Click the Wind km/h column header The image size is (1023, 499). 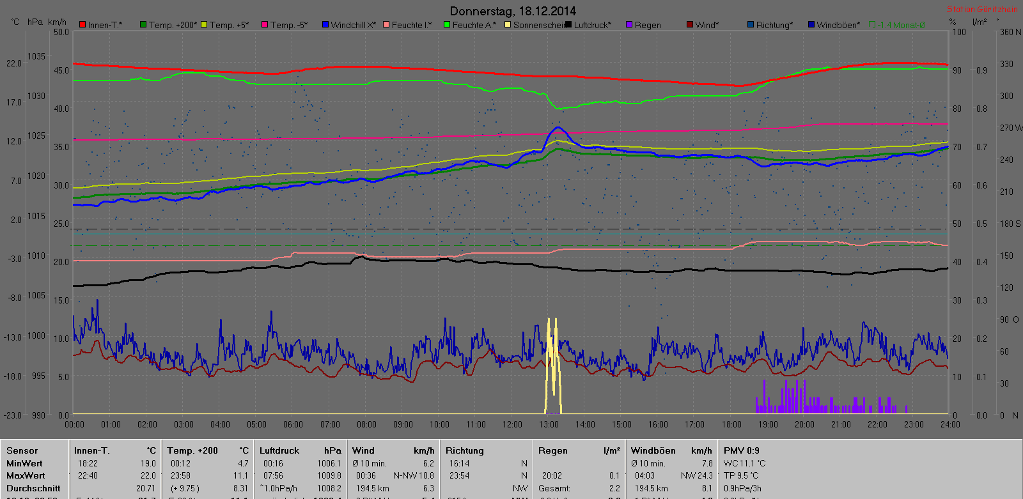coord(393,450)
